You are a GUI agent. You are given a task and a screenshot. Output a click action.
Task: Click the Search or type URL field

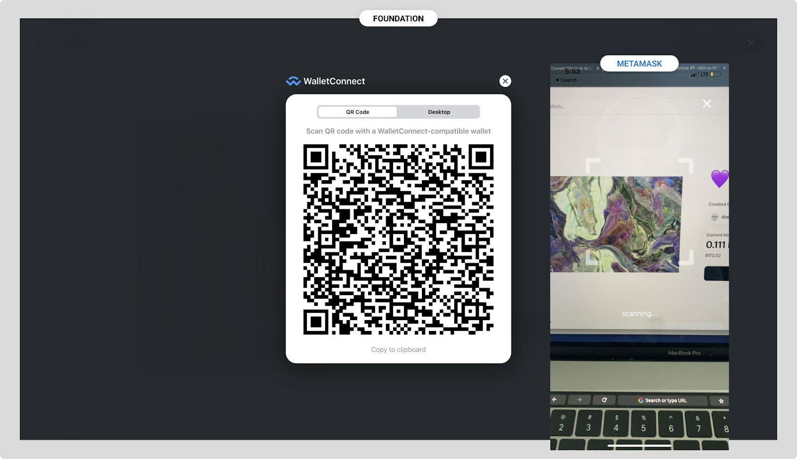[663, 400]
